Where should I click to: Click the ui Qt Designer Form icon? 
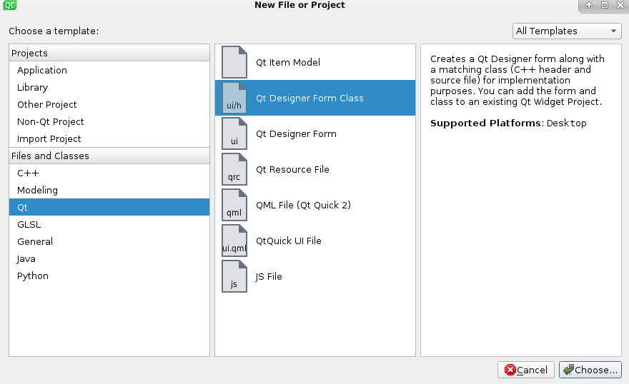(234, 133)
